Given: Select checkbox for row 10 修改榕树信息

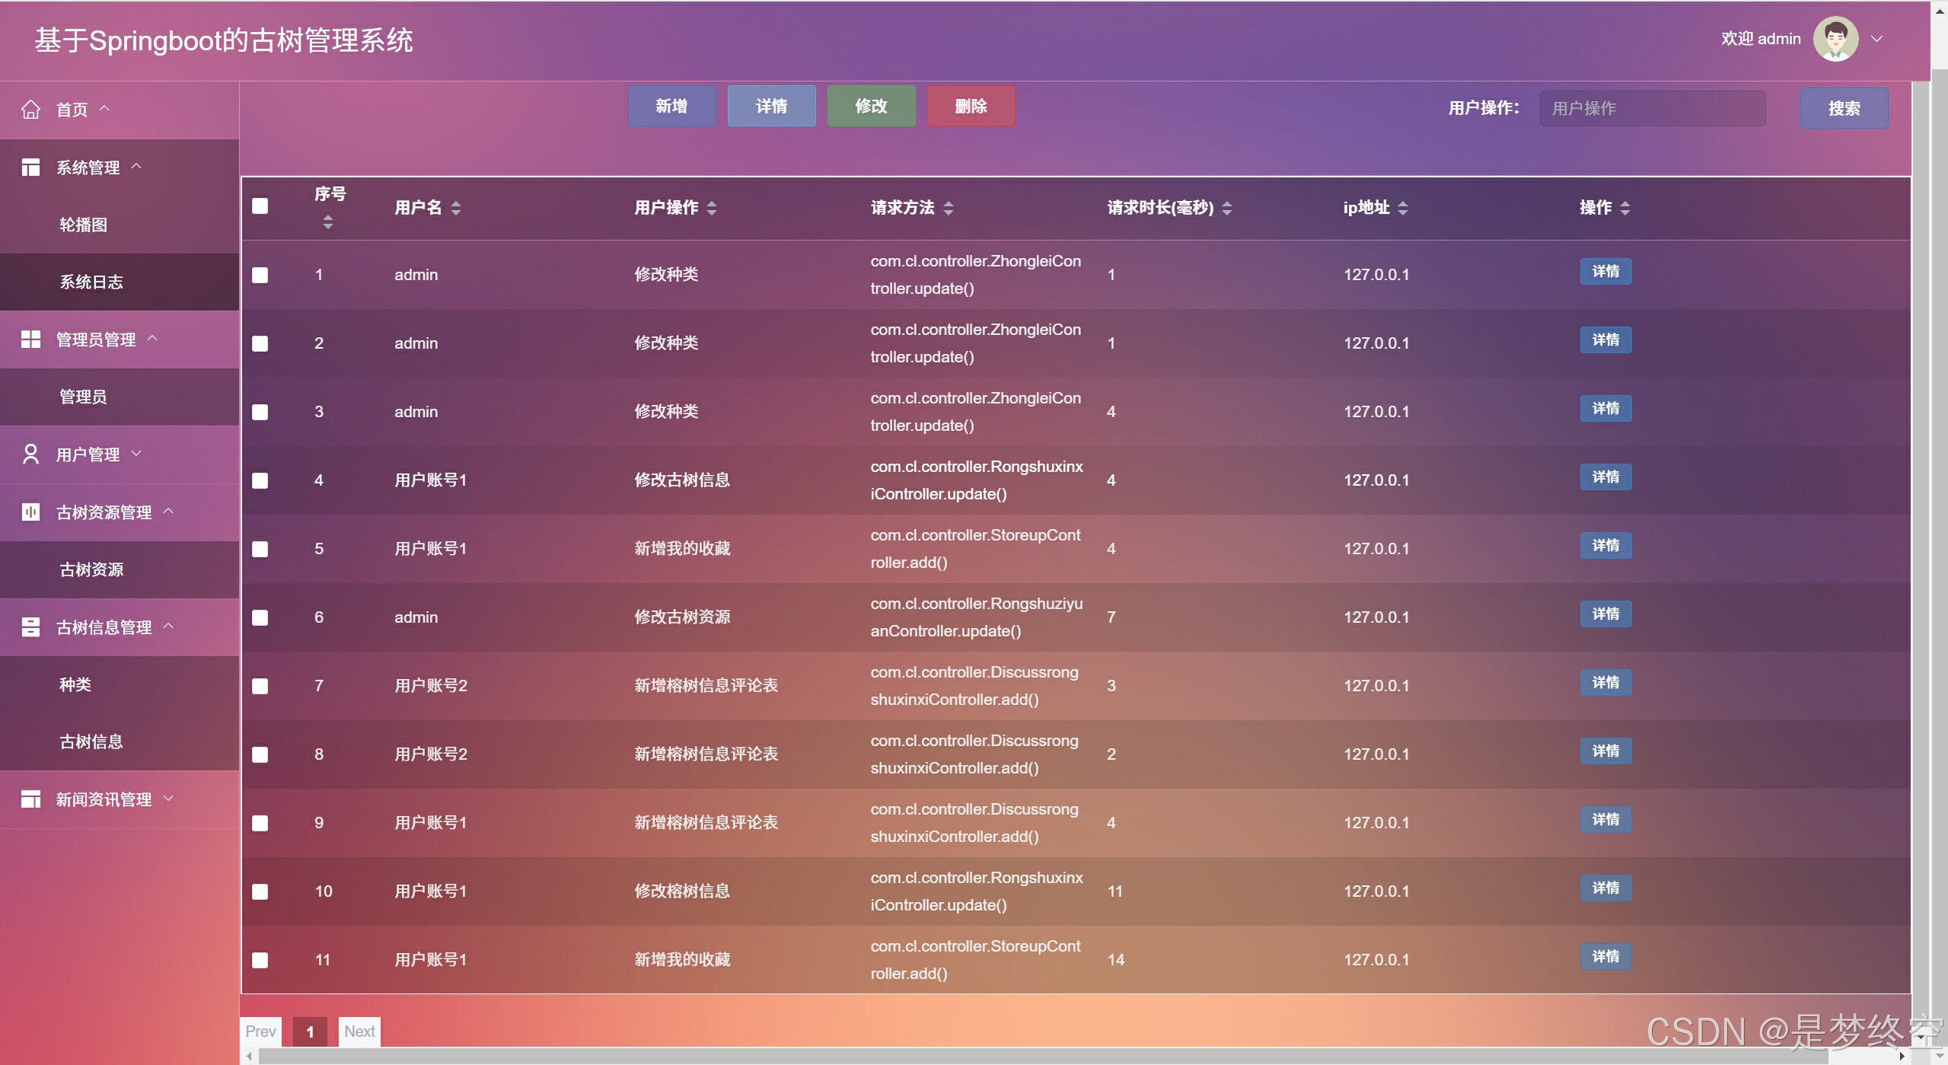Looking at the screenshot, I should 260,891.
